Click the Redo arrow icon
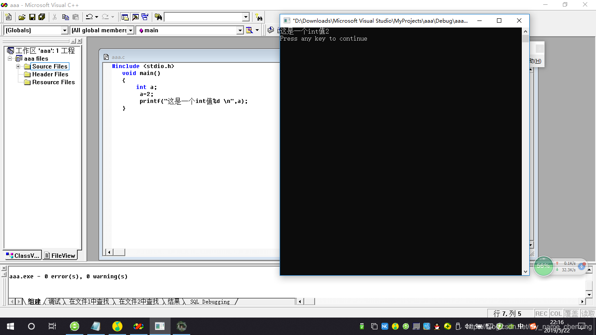This screenshot has width=596, height=335. point(105,17)
